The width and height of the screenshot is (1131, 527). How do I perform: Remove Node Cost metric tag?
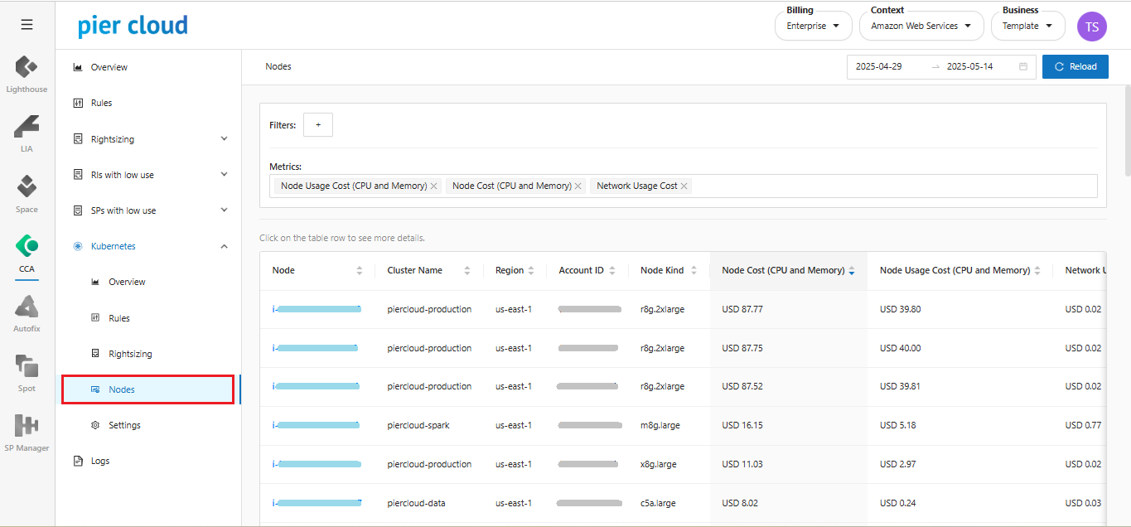(x=578, y=186)
